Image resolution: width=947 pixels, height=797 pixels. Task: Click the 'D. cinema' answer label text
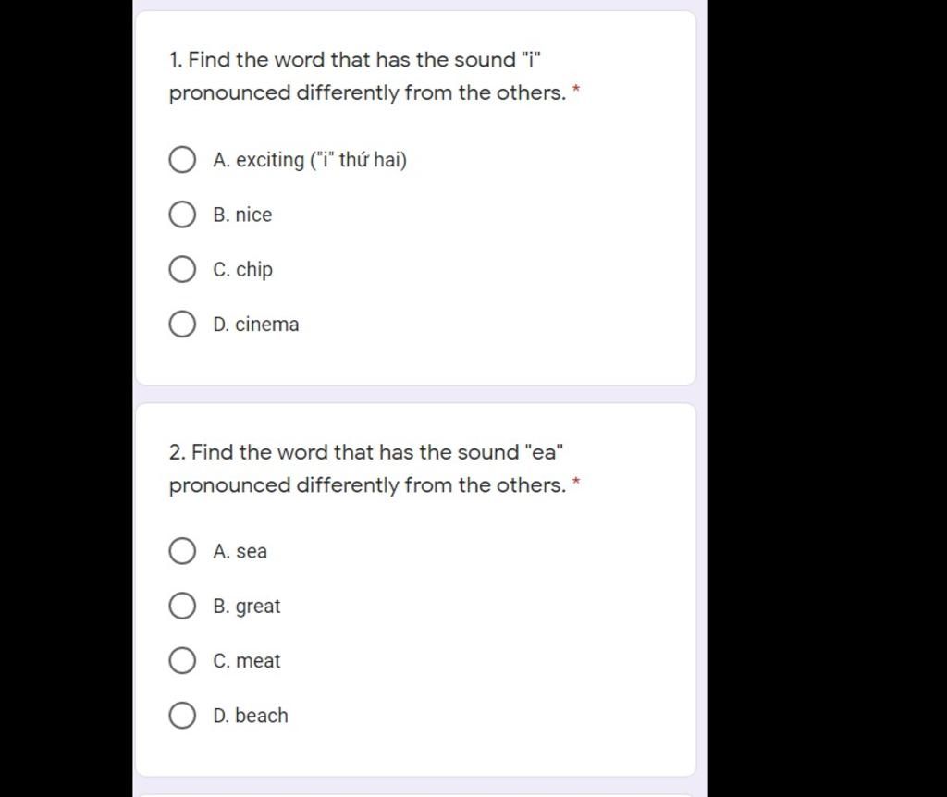pyautogui.click(x=256, y=325)
